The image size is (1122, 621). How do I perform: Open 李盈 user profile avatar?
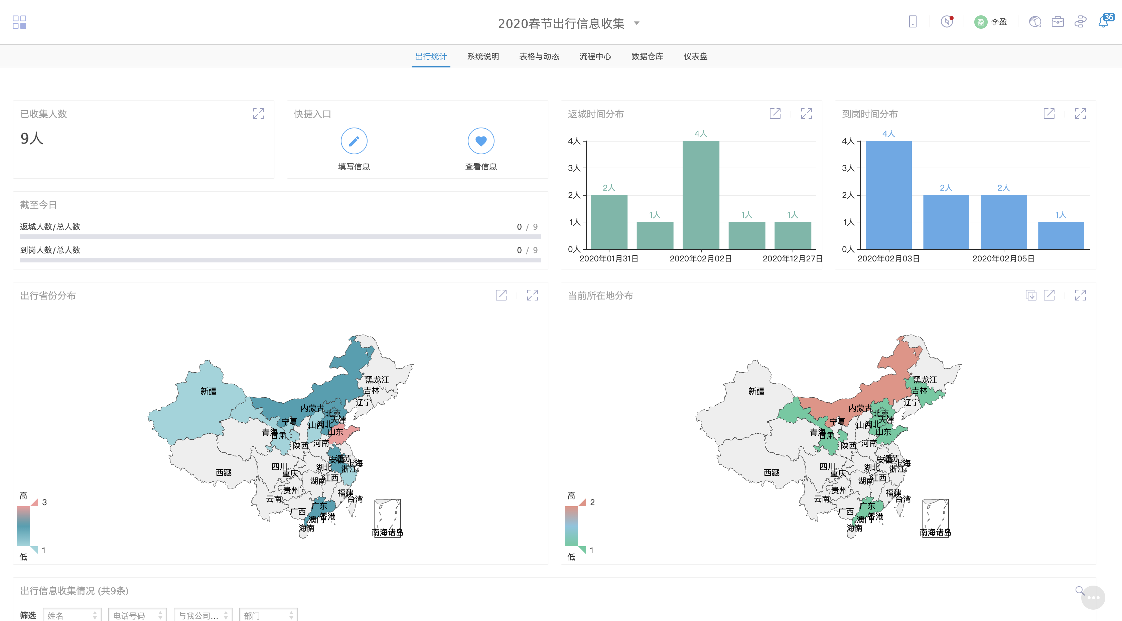pyautogui.click(x=980, y=22)
